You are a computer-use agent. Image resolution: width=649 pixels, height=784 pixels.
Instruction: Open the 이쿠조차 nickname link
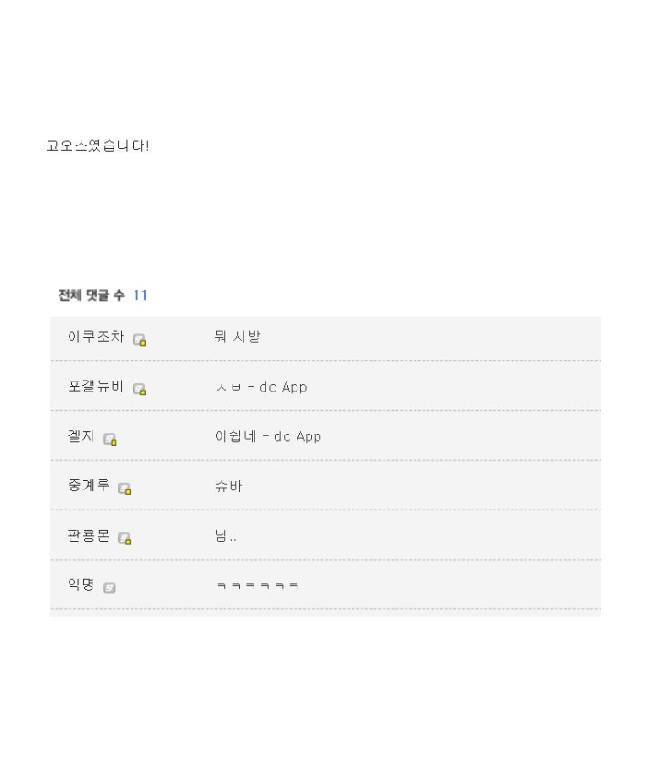pos(95,337)
